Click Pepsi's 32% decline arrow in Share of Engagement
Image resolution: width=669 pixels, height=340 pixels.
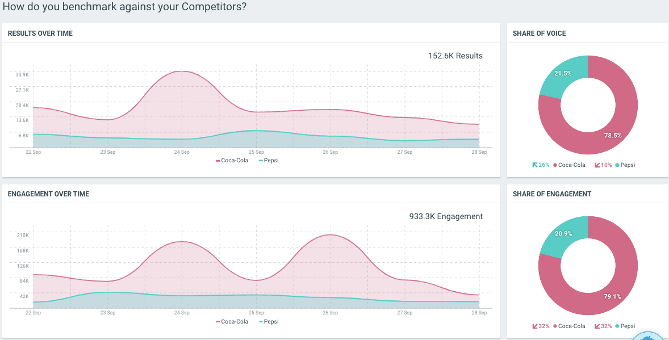[x=597, y=326]
